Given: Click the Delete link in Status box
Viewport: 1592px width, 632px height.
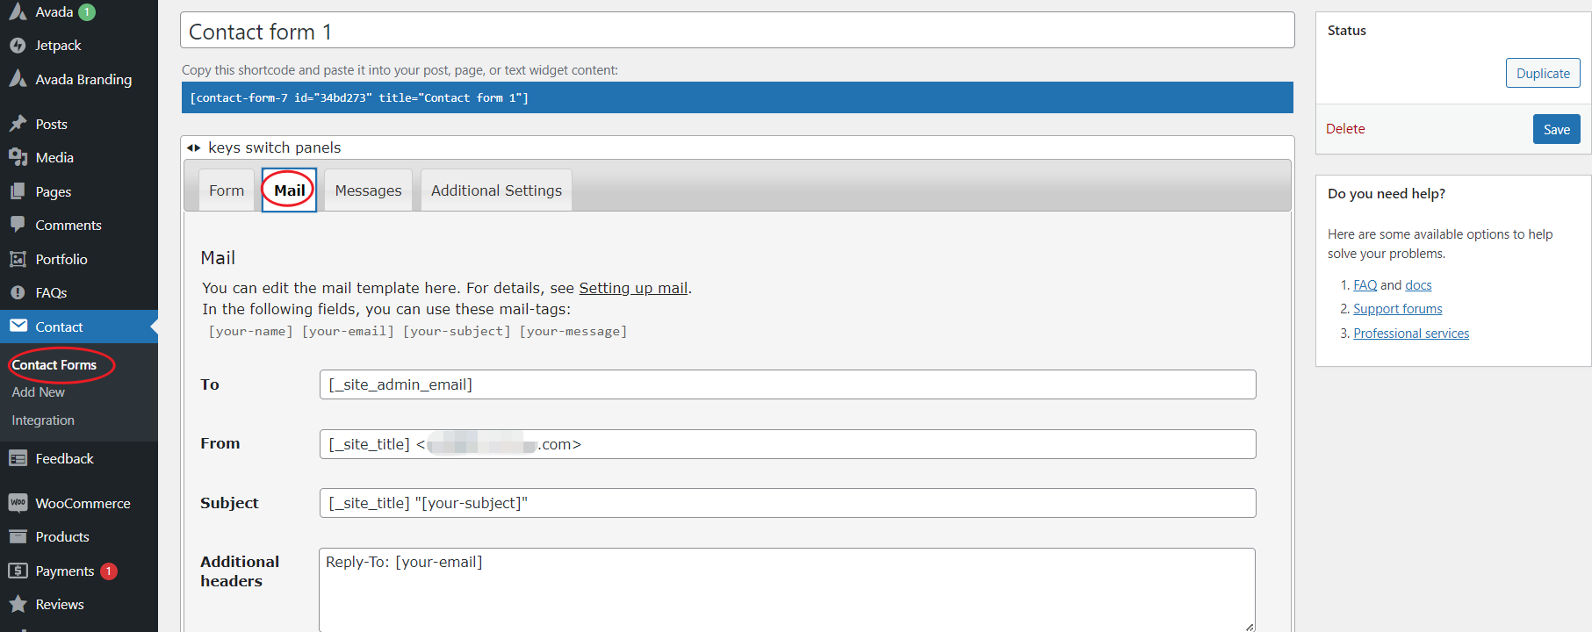Looking at the screenshot, I should (x=1345, y=129).
